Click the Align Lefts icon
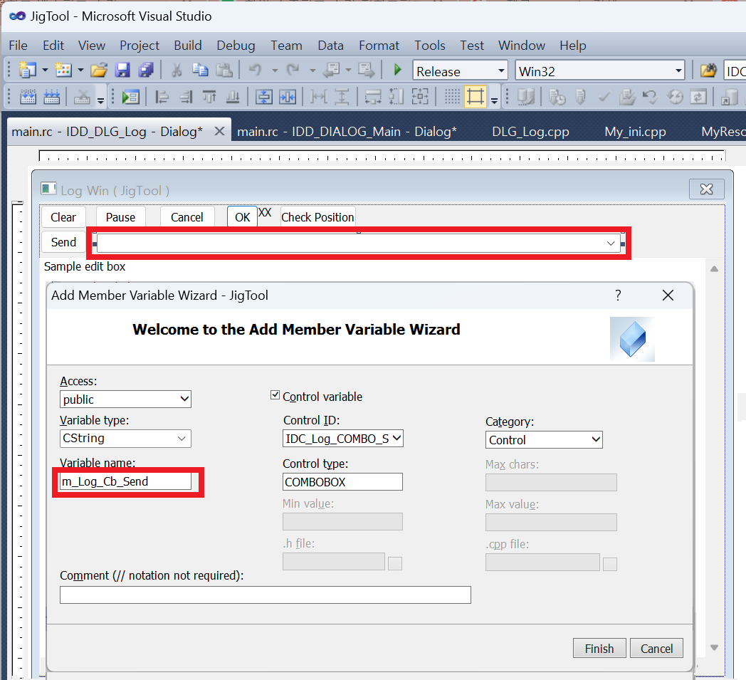746x680 pixels. (162, 97)
